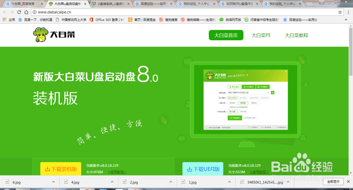
Task: Expand options arrow for 3485061_142545 download
Action: 288,182
